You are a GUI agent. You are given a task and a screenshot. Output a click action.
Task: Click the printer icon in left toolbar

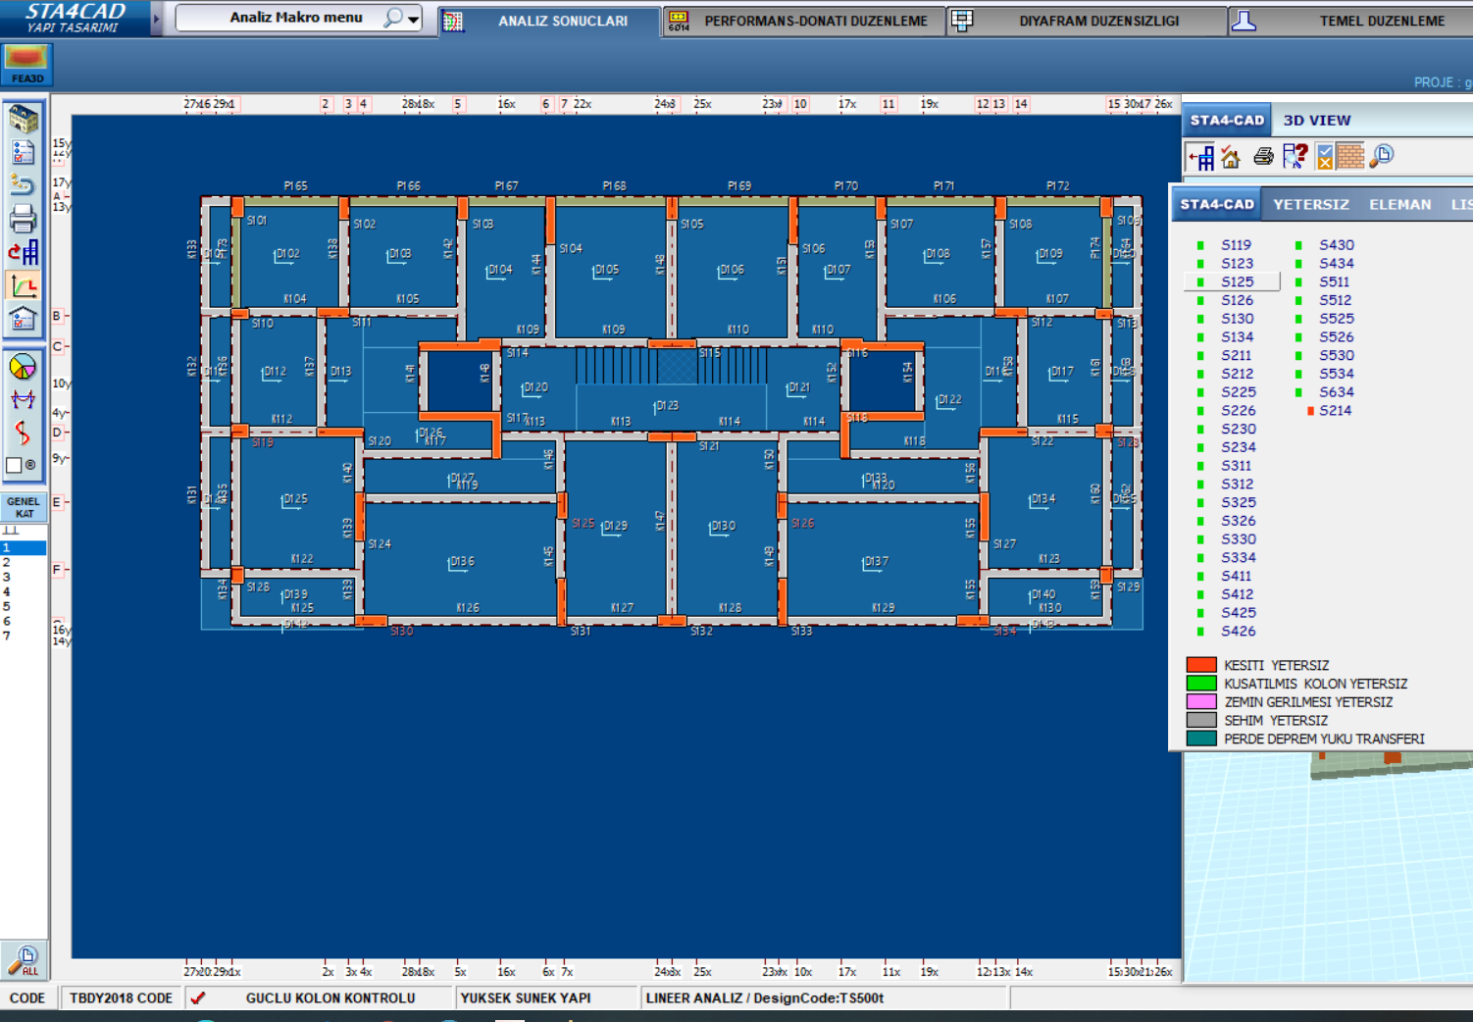pos(24,219)
